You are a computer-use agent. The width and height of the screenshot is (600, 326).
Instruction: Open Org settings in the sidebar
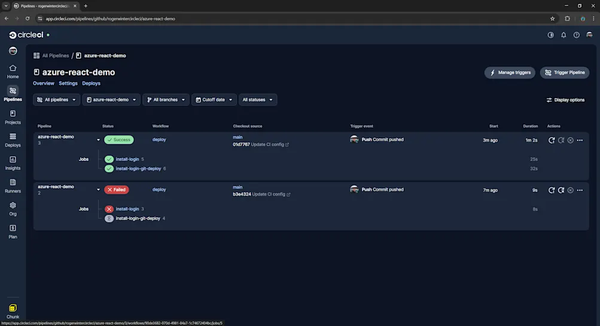(x=13, y=209)
